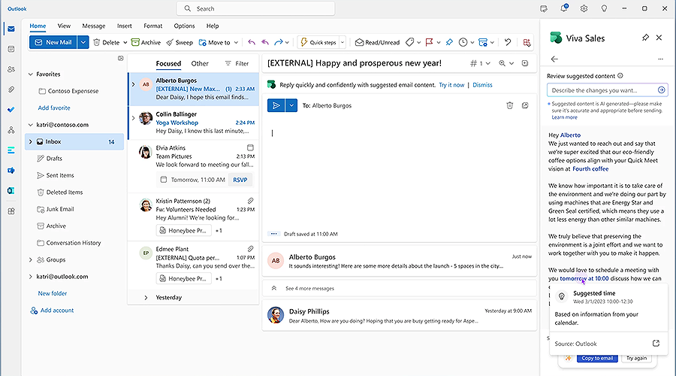
Task: Open the Insert ribbon tab
Action: [125, 26]
